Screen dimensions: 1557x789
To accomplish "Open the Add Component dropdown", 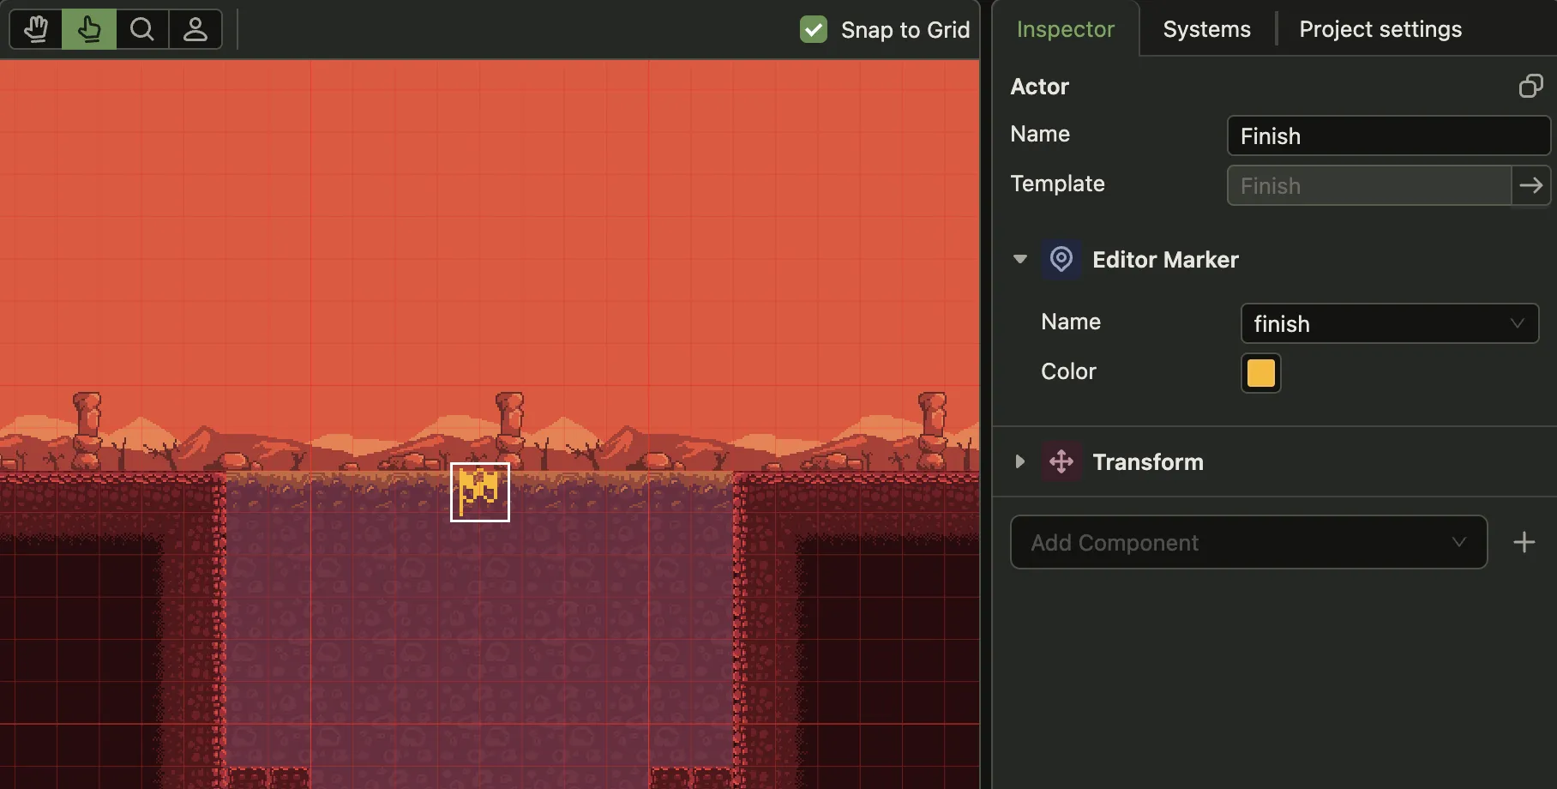I will [1248, 542].
